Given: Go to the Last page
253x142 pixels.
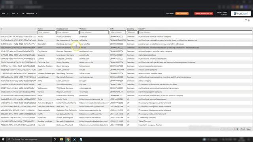Looking at the screenshot, I should (249, 129).
